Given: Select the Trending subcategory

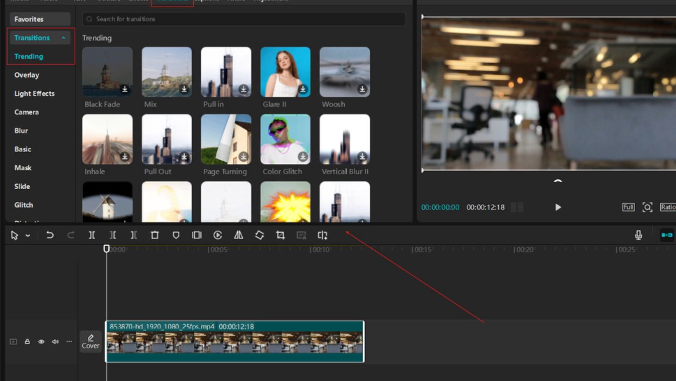Looking at the screenshot, I should [x=28, y=56].
